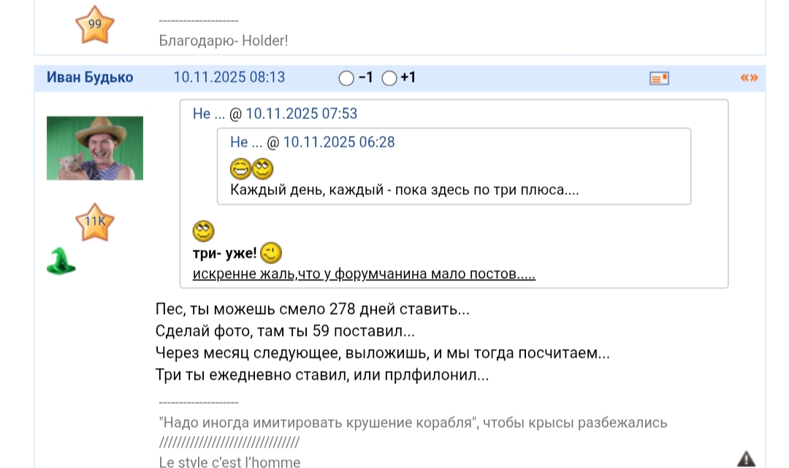This screenshot has width=789, height=468.
Task: Click the 99 star reputation badge
Action: [94, 25]
